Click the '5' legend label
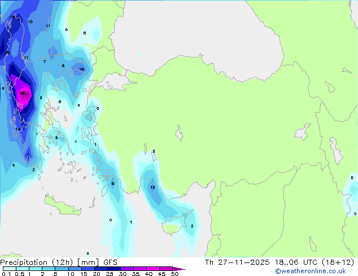Screen dimensions: 358x276 click(55, 274)
